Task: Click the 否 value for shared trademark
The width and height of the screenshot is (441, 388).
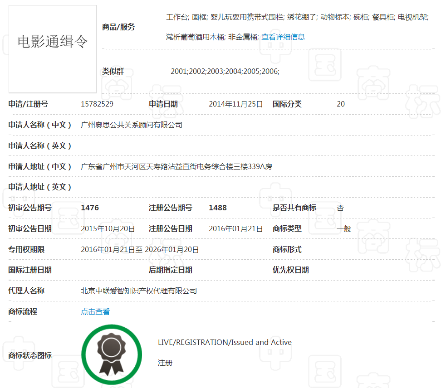Action: tap(340, 208)
